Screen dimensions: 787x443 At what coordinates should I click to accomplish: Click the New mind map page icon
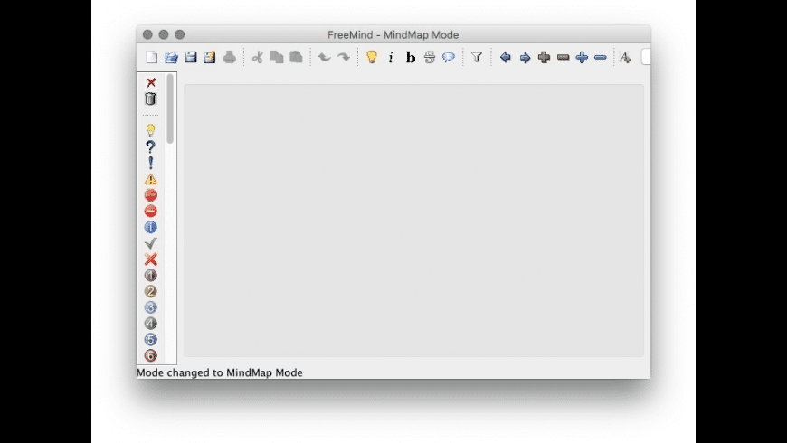coord(152,57)
